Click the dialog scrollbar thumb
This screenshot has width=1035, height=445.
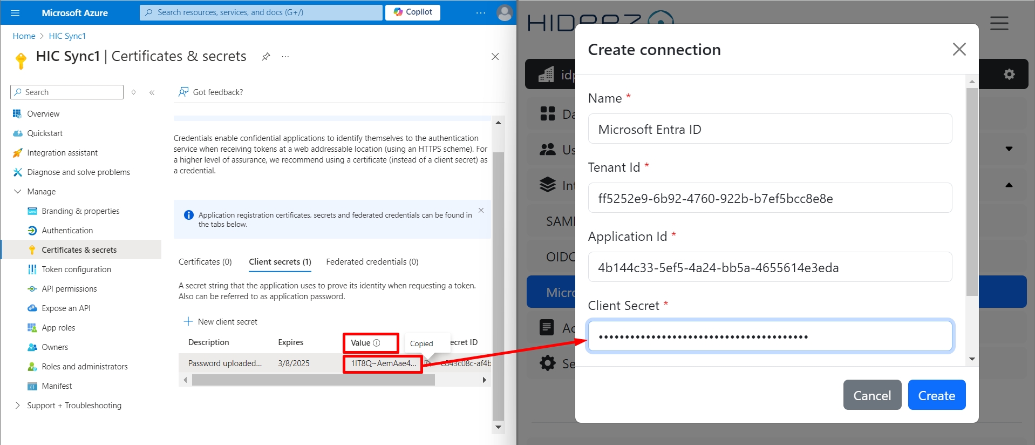click(972, 192)
